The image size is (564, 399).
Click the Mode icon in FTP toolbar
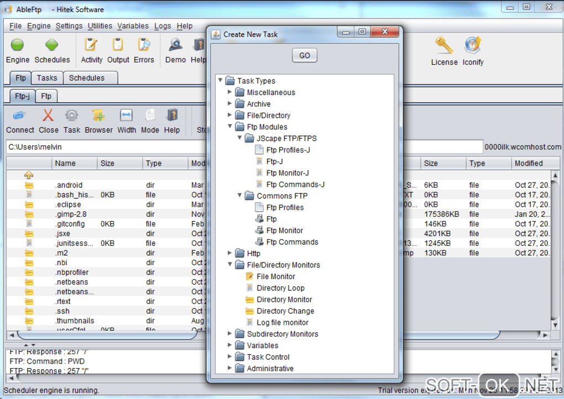tap(150, 116)
